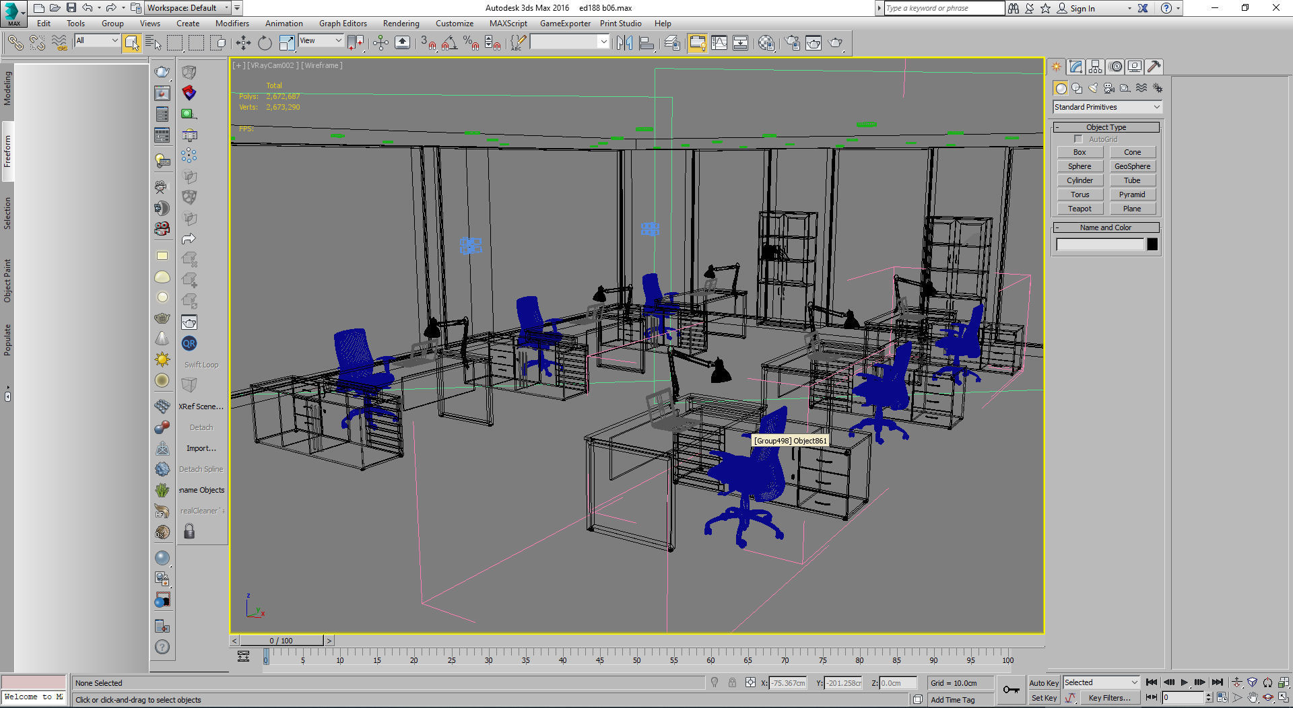Click the Bind to Space Warp icon
The image size is (1293, 708).
coord(59,43)
